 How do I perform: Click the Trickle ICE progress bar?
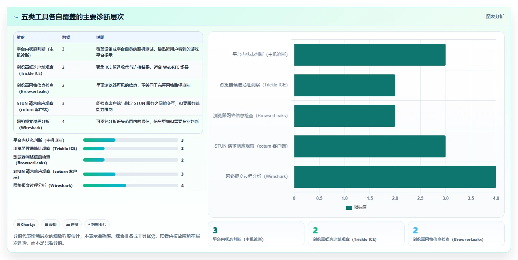131,149
